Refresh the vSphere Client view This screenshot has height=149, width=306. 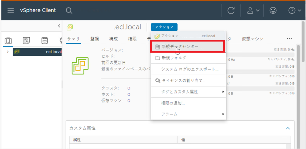coord(231,10)
